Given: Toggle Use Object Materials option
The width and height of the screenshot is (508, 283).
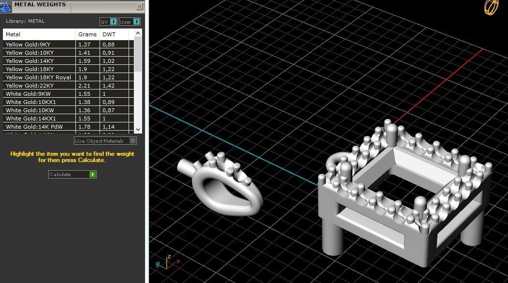Looking at the screenshot, I should 105,141.
